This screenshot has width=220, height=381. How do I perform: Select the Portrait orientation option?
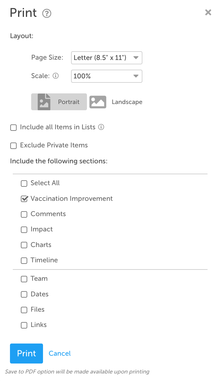click(x=59, y=102)
